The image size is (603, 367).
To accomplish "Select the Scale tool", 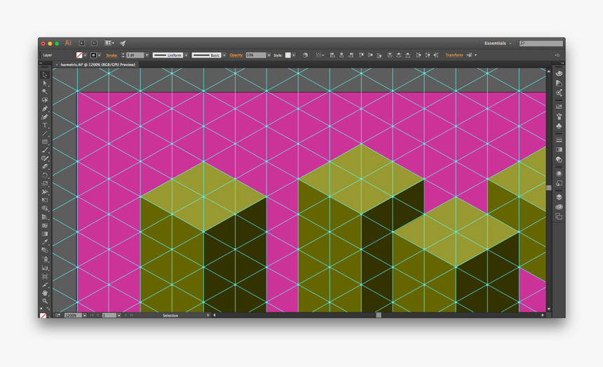I will tap(45, 184).
